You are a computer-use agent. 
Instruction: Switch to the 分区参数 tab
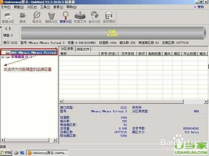[x=67, y=49]
